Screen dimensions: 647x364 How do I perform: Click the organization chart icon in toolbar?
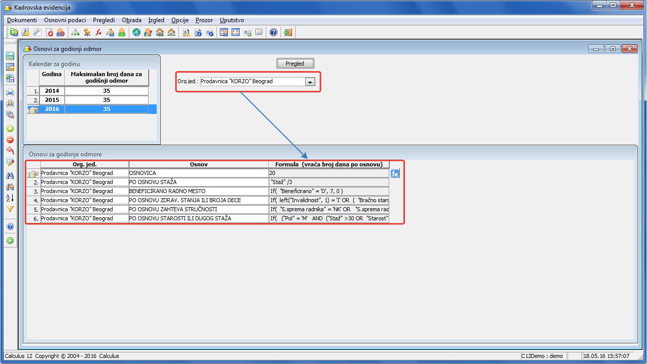(x=75, y=32)
